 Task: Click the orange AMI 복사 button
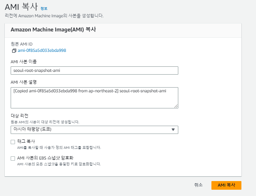pos(226,185)
